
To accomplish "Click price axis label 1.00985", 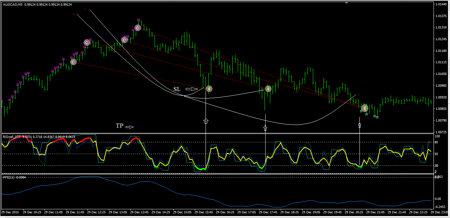I will (x=441, y=86).
